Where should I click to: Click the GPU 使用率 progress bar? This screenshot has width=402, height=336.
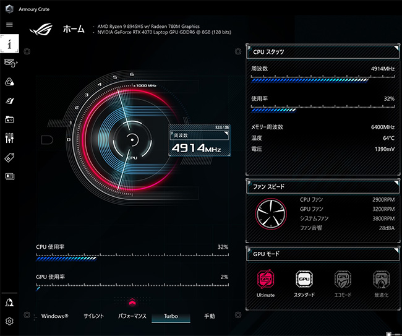click(132, 286)
